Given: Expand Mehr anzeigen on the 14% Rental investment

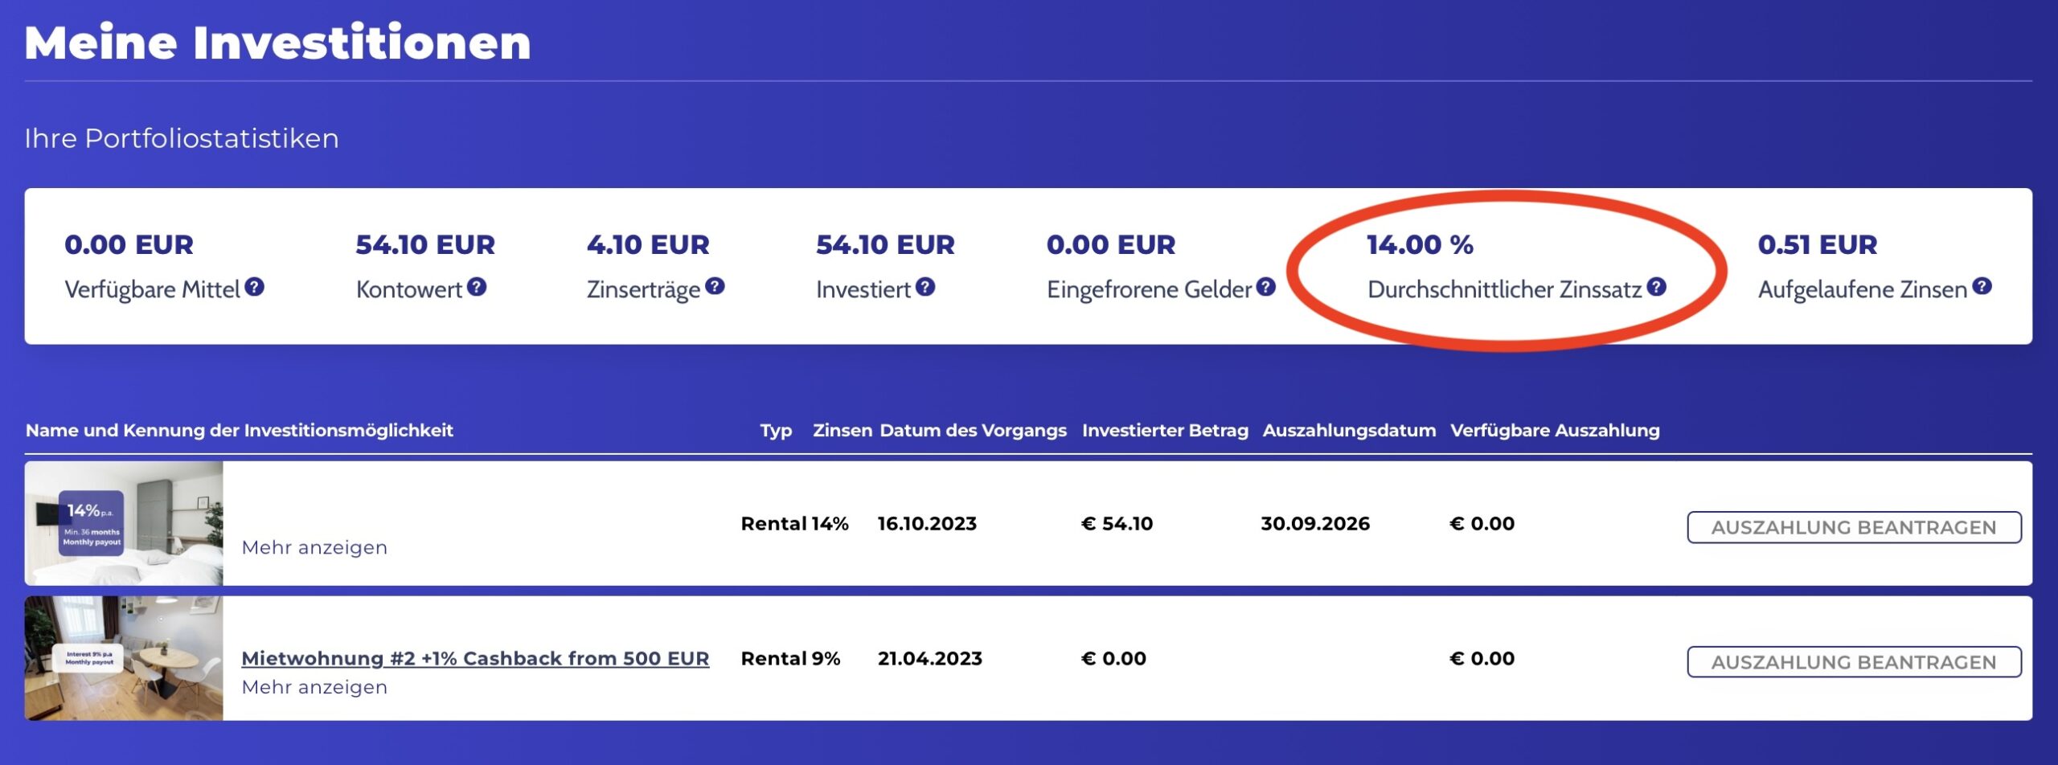Looking at the screenshot, I should 314,547.
